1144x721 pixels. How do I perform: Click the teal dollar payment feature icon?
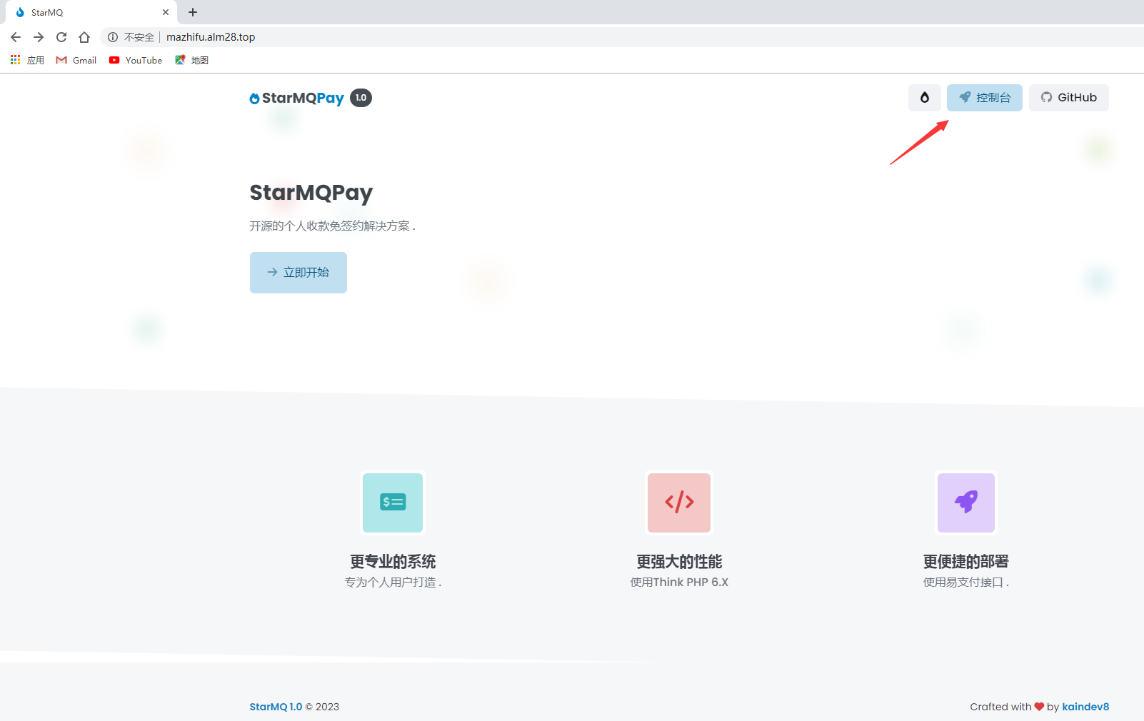pyautogui.click(x=393, y=503)
